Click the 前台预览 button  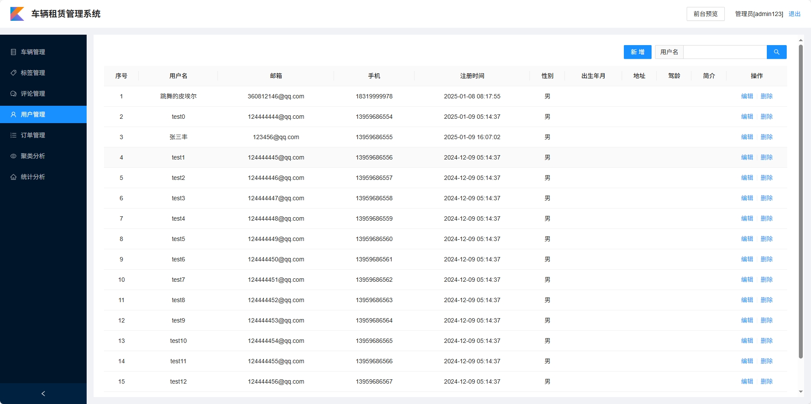(705, 14)
